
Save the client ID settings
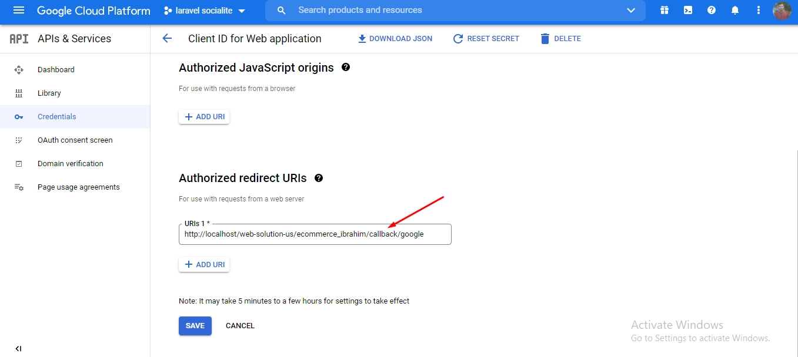[x=195, y=326]
